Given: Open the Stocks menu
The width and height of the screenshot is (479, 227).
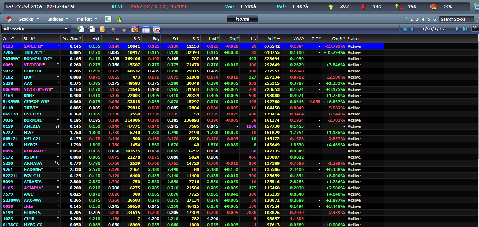Looking at the screenshot, I should pos(26,19).
